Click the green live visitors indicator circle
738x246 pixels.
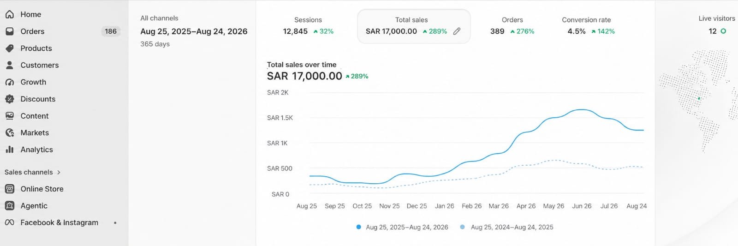pyautogui.click(x=723, y=31)
